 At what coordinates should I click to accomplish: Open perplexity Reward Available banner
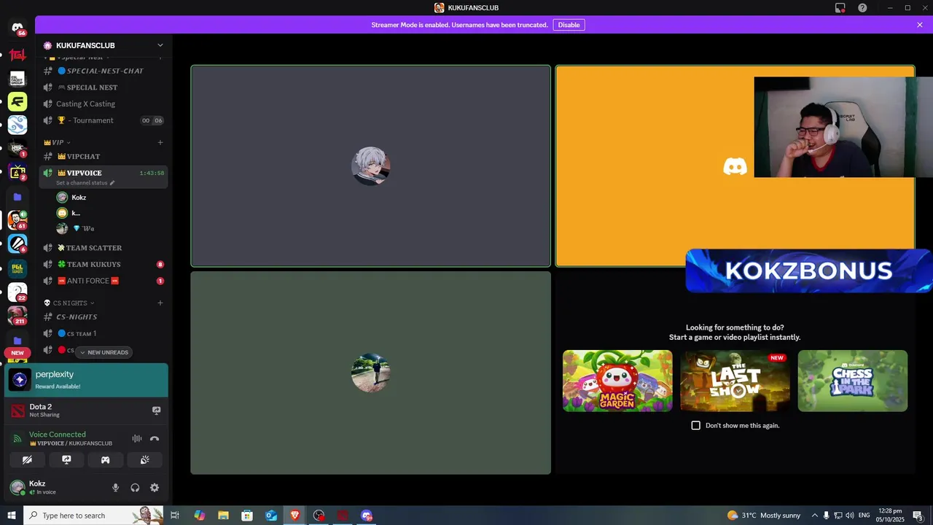click(x=86, y=380)
